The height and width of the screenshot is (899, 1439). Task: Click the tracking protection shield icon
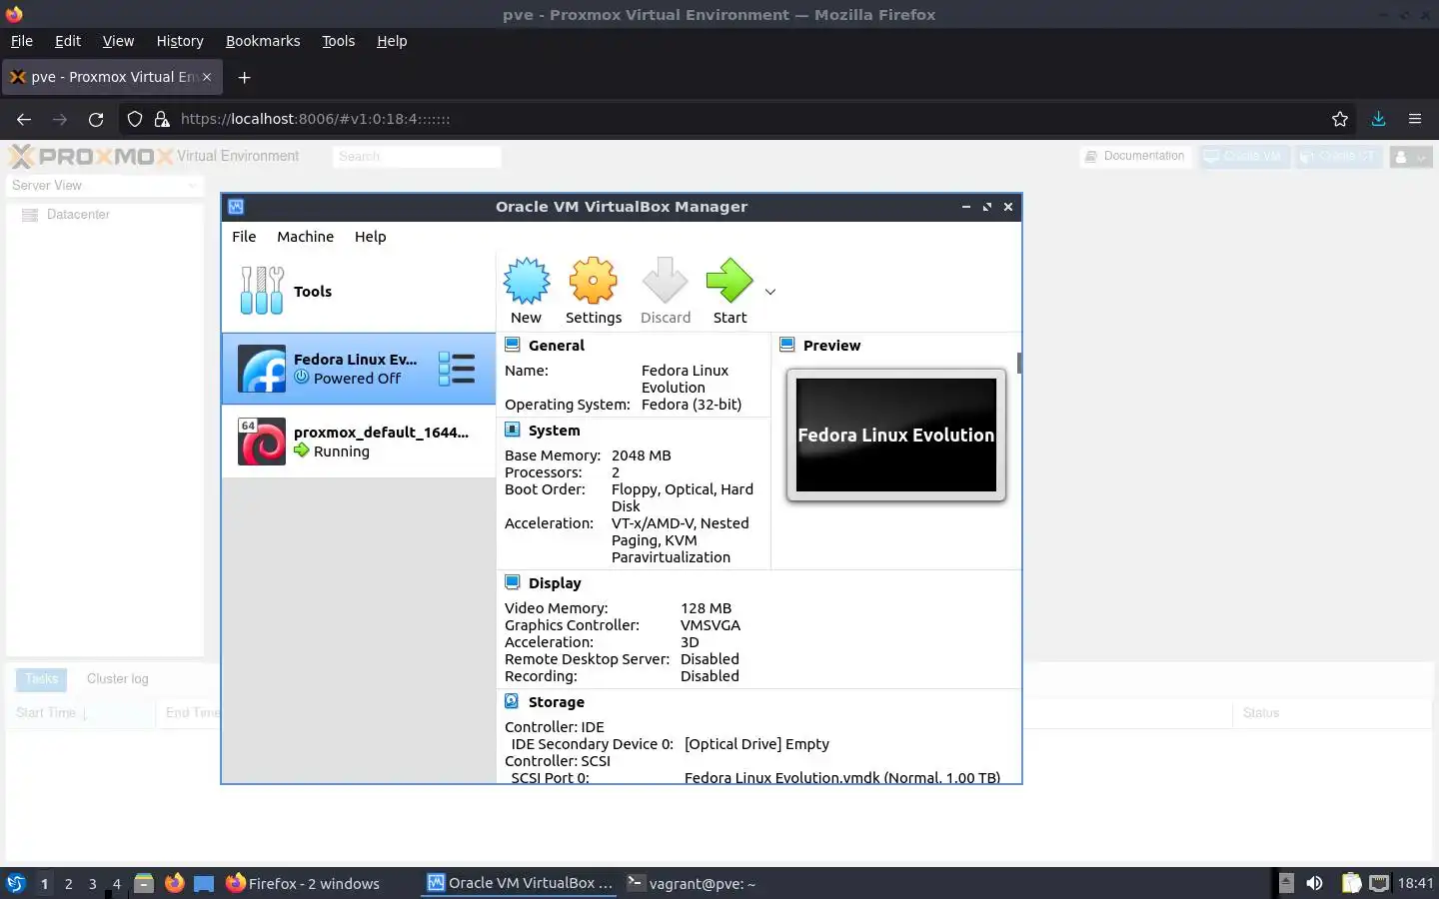tap(135, 119)
